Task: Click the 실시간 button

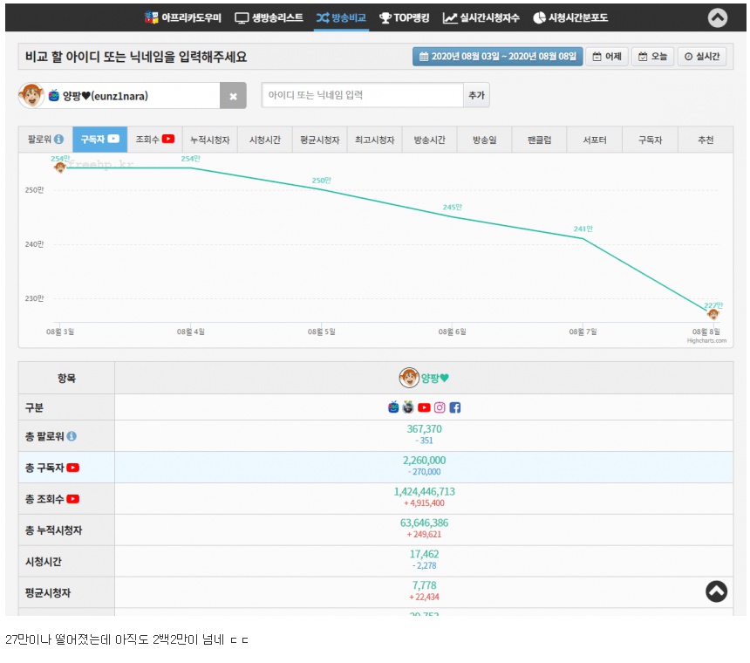Action: [702, 57]
